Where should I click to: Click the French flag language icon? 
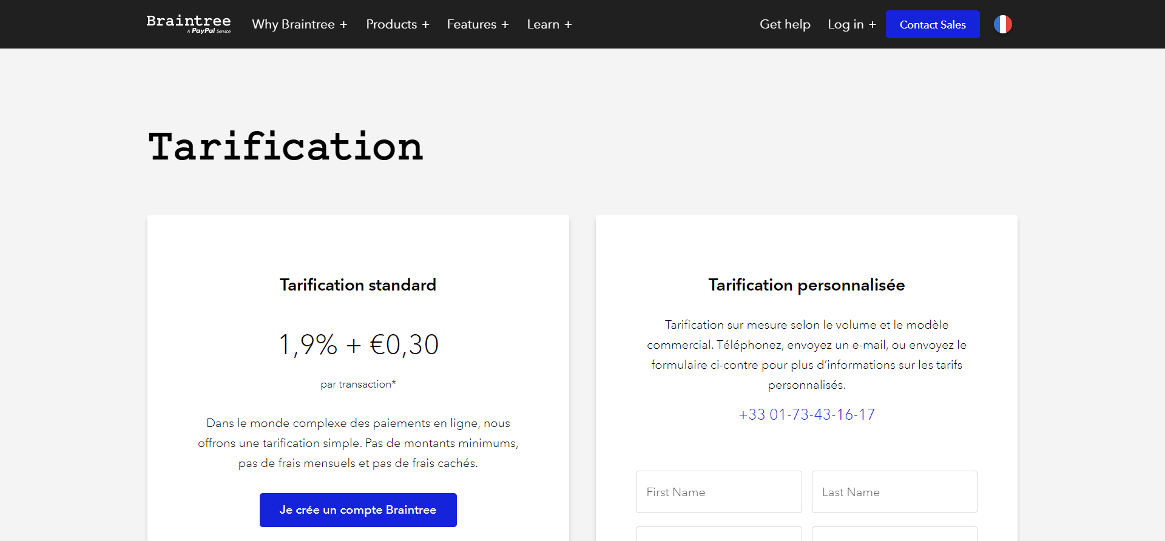pyautogui.click(x=1002, y=24)
